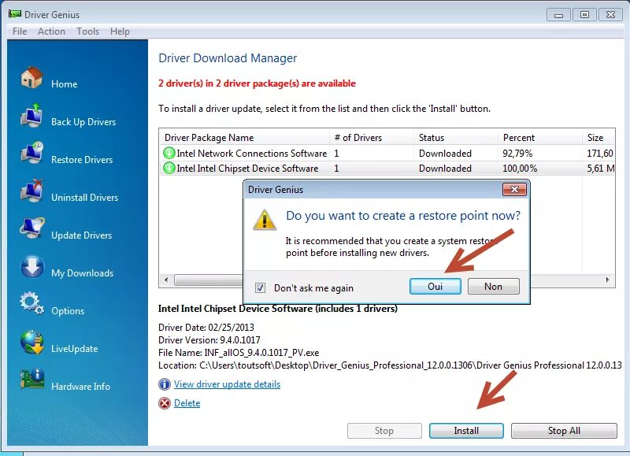Select the Uninstall Drivers icon

point(31,191)
